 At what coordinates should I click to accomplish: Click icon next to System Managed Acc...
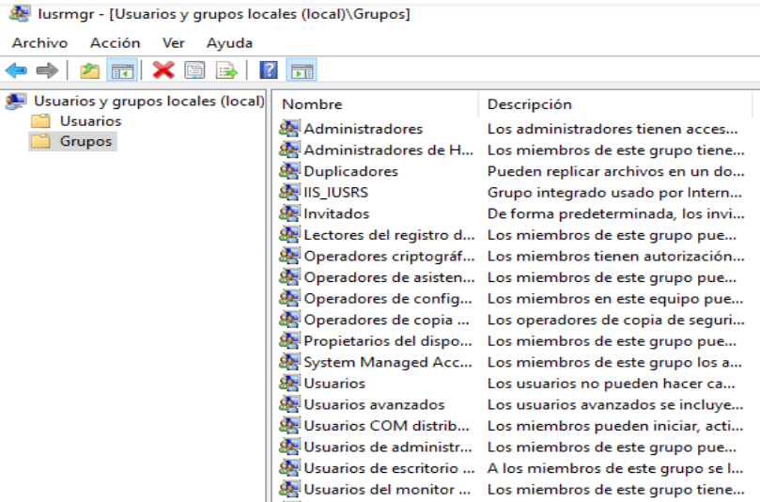click(289, 362)
